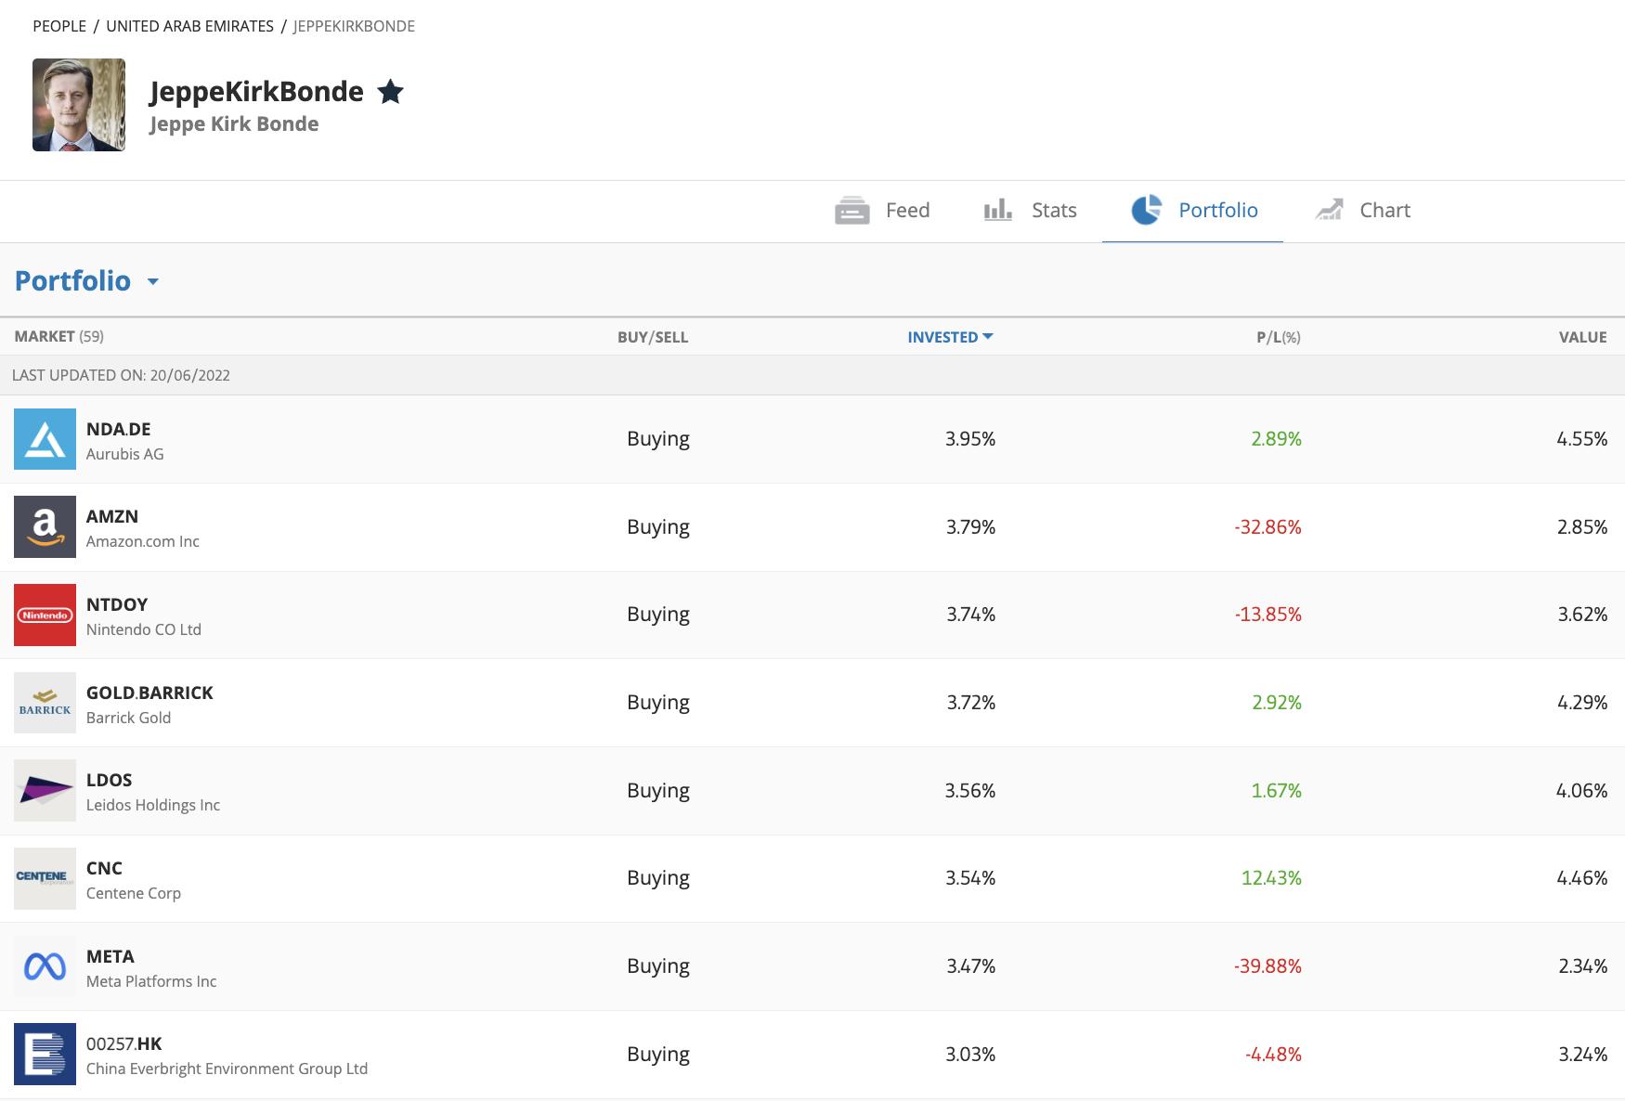Click the VALUE column header

[1582, 337]
